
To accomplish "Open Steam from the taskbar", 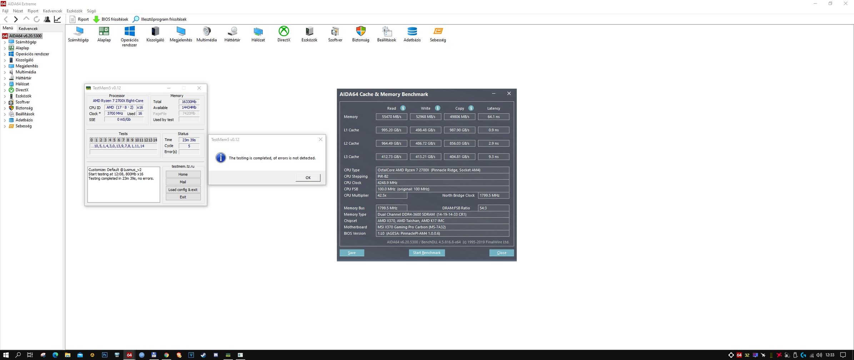I will (203, 355).
